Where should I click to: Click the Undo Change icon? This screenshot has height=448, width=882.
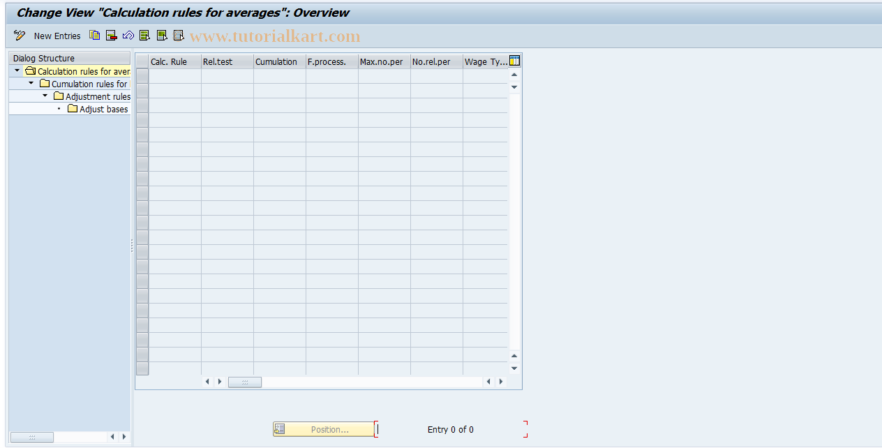(128, 36)
